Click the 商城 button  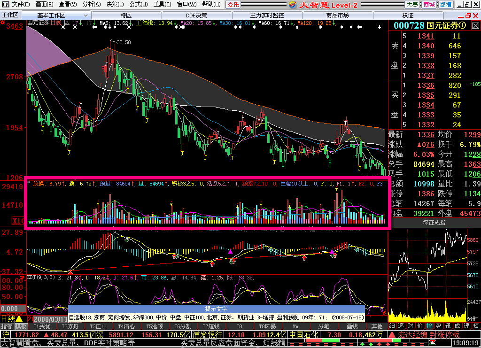click(429, 4)
